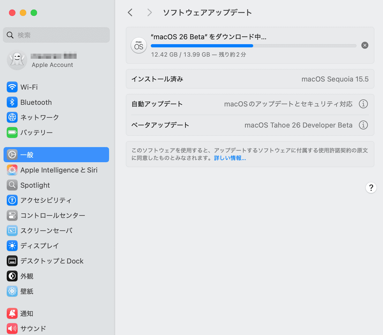The height and width of the screenshot is (335, 383).
Task: Click macOS Tahoe 26 Developer Beta value
Action: pos(298,125)
